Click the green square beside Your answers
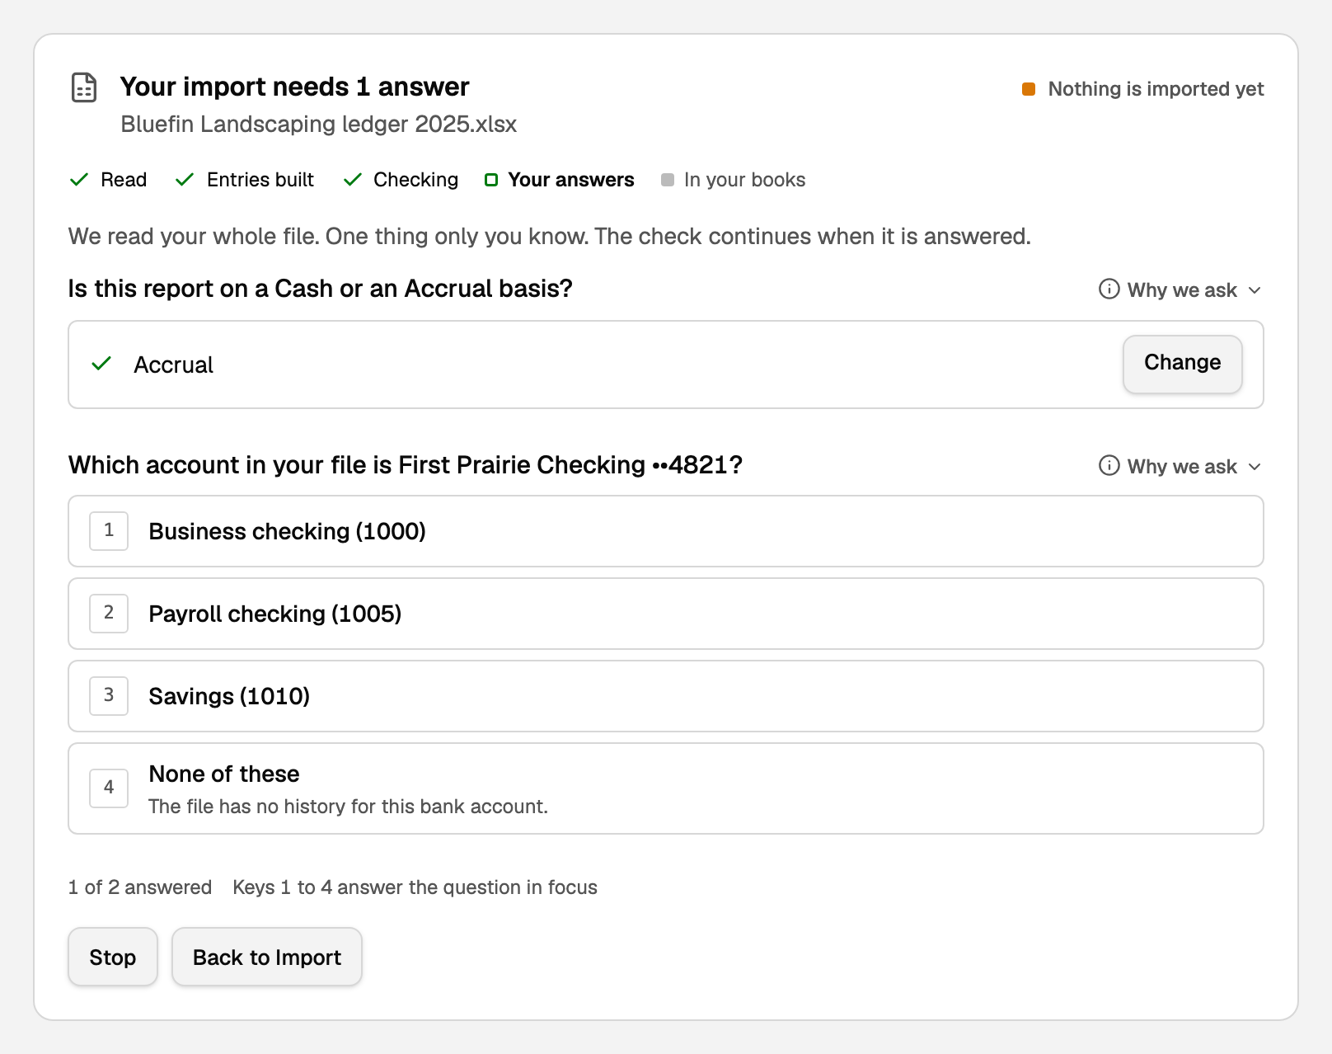 [x=491, y=180]
